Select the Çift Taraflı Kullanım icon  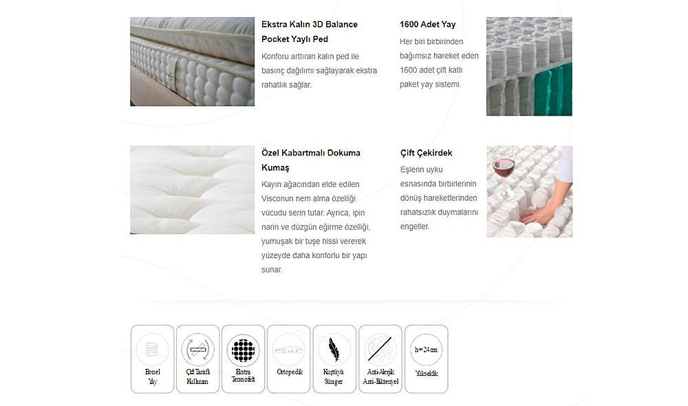coord(197,359)
